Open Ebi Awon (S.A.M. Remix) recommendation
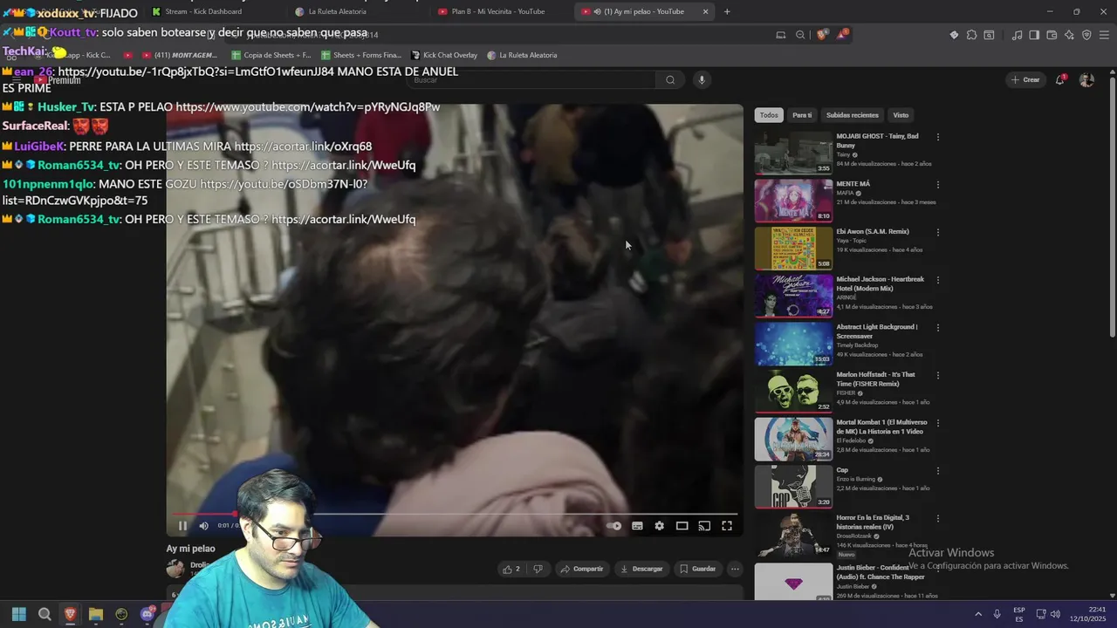Screen dimensions: 1117x628 coord(793,248)
